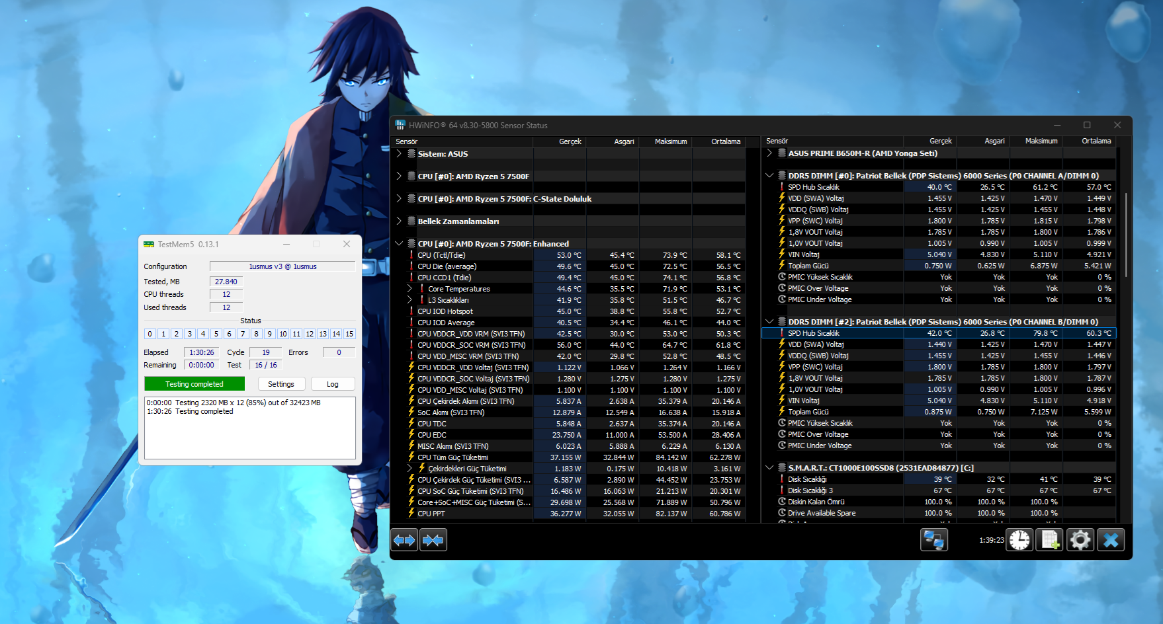Click the Cycle count field in TestMem5
Image resolution: width=1163 pixels, height=624 pixels.
click(266, 352)
